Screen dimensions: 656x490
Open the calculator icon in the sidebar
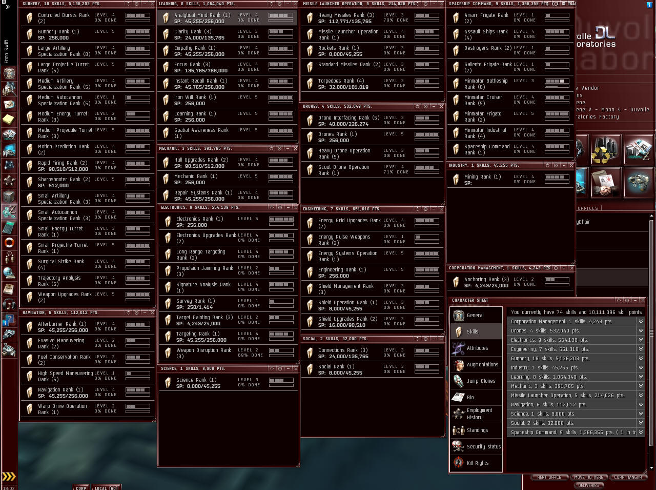(9, 227)
